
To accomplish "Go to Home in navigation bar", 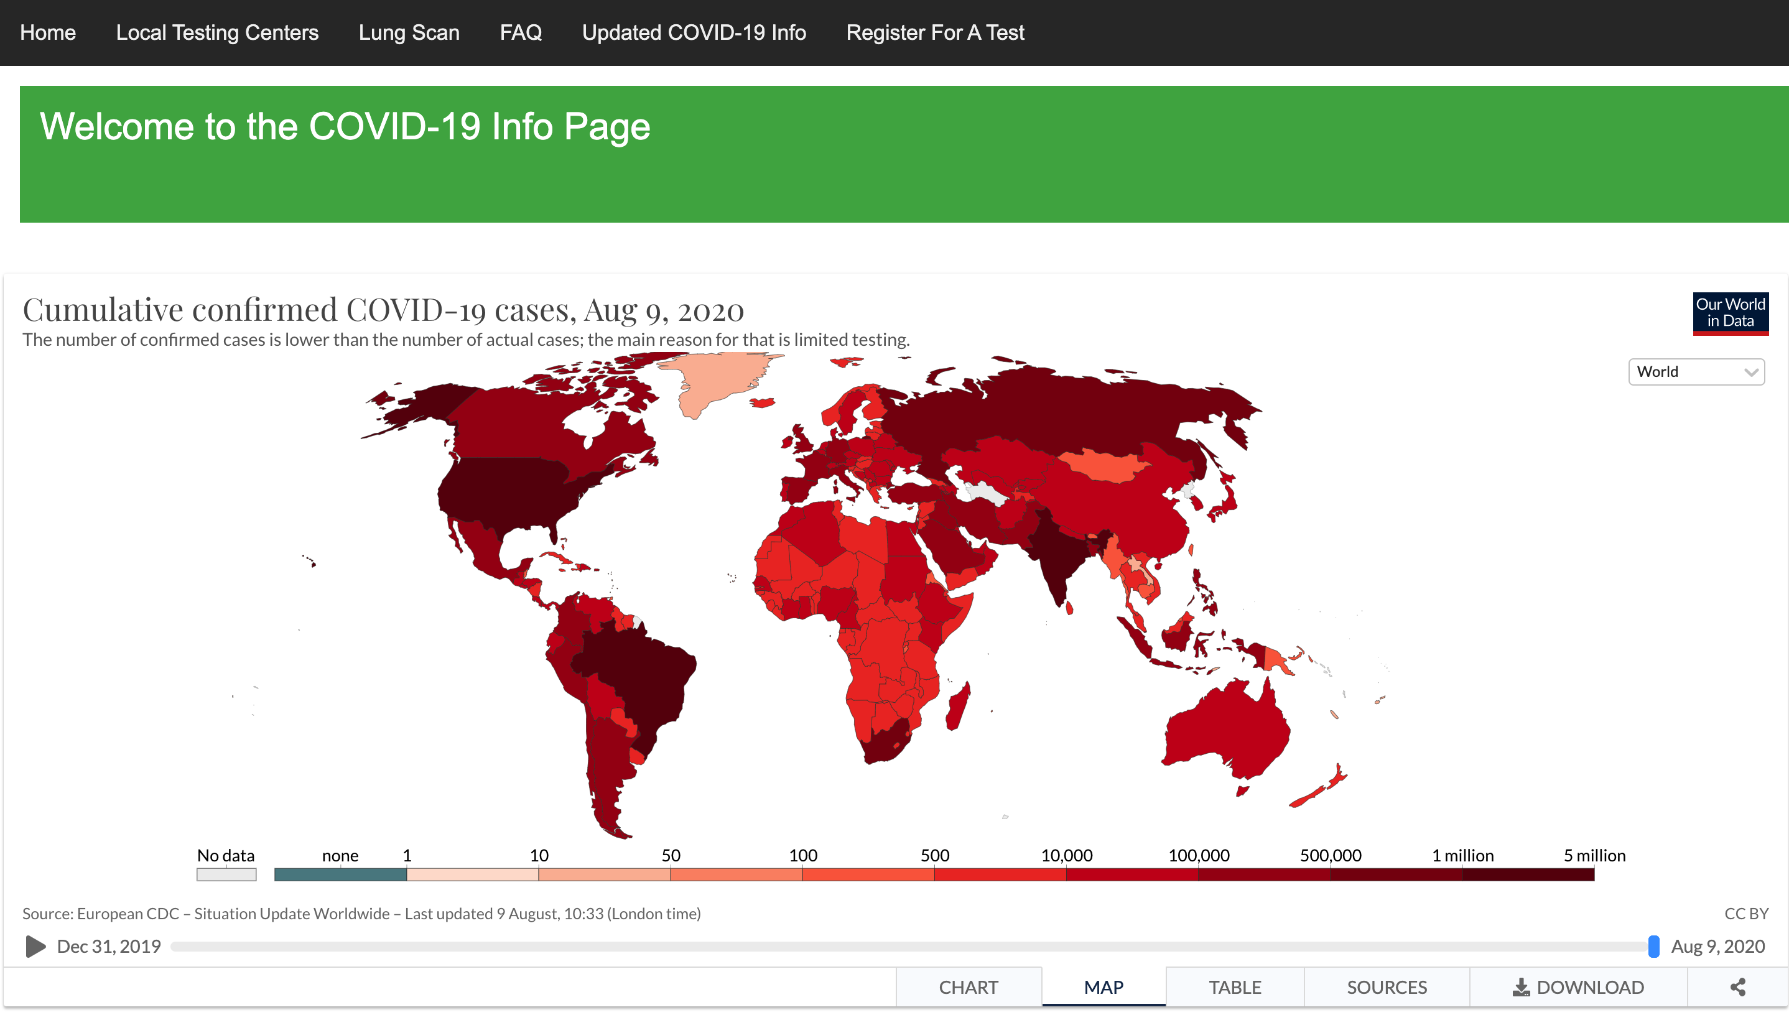I will click(x=48, y=33).
